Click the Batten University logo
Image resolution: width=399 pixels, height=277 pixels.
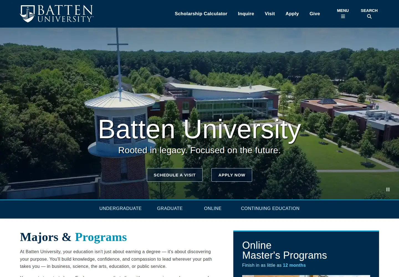pos(57,14)
